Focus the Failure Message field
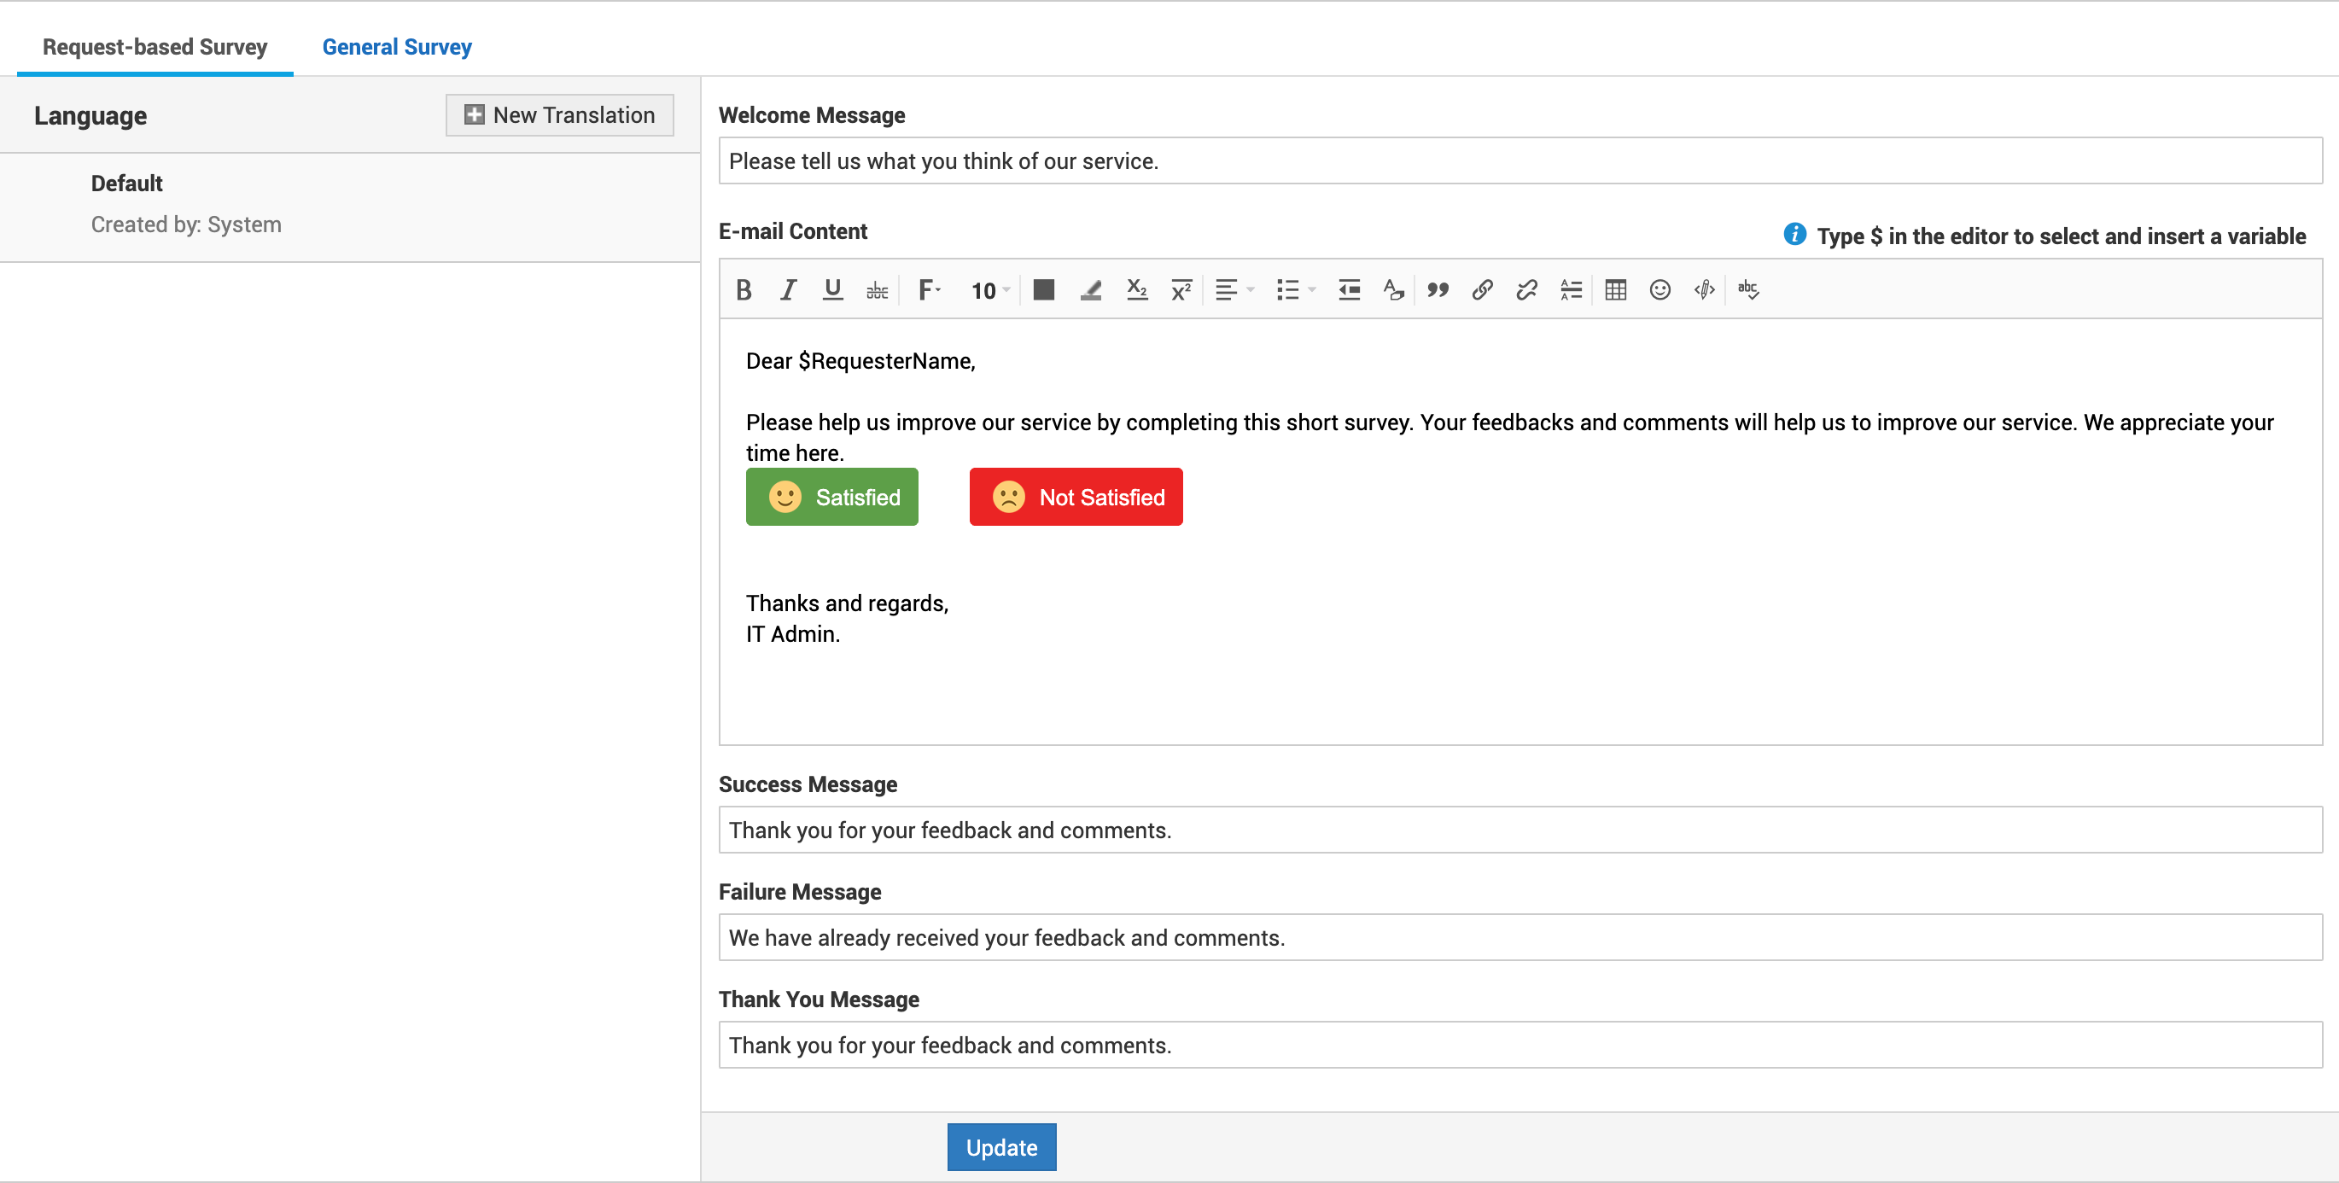 pos(1521,937)
